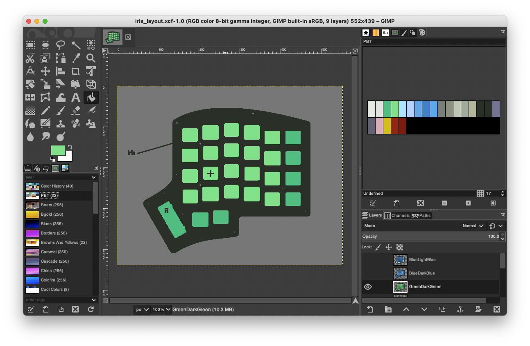530x346 pixels.
Task: Select the Ellipse Select tool
Action: click(45, 45)
